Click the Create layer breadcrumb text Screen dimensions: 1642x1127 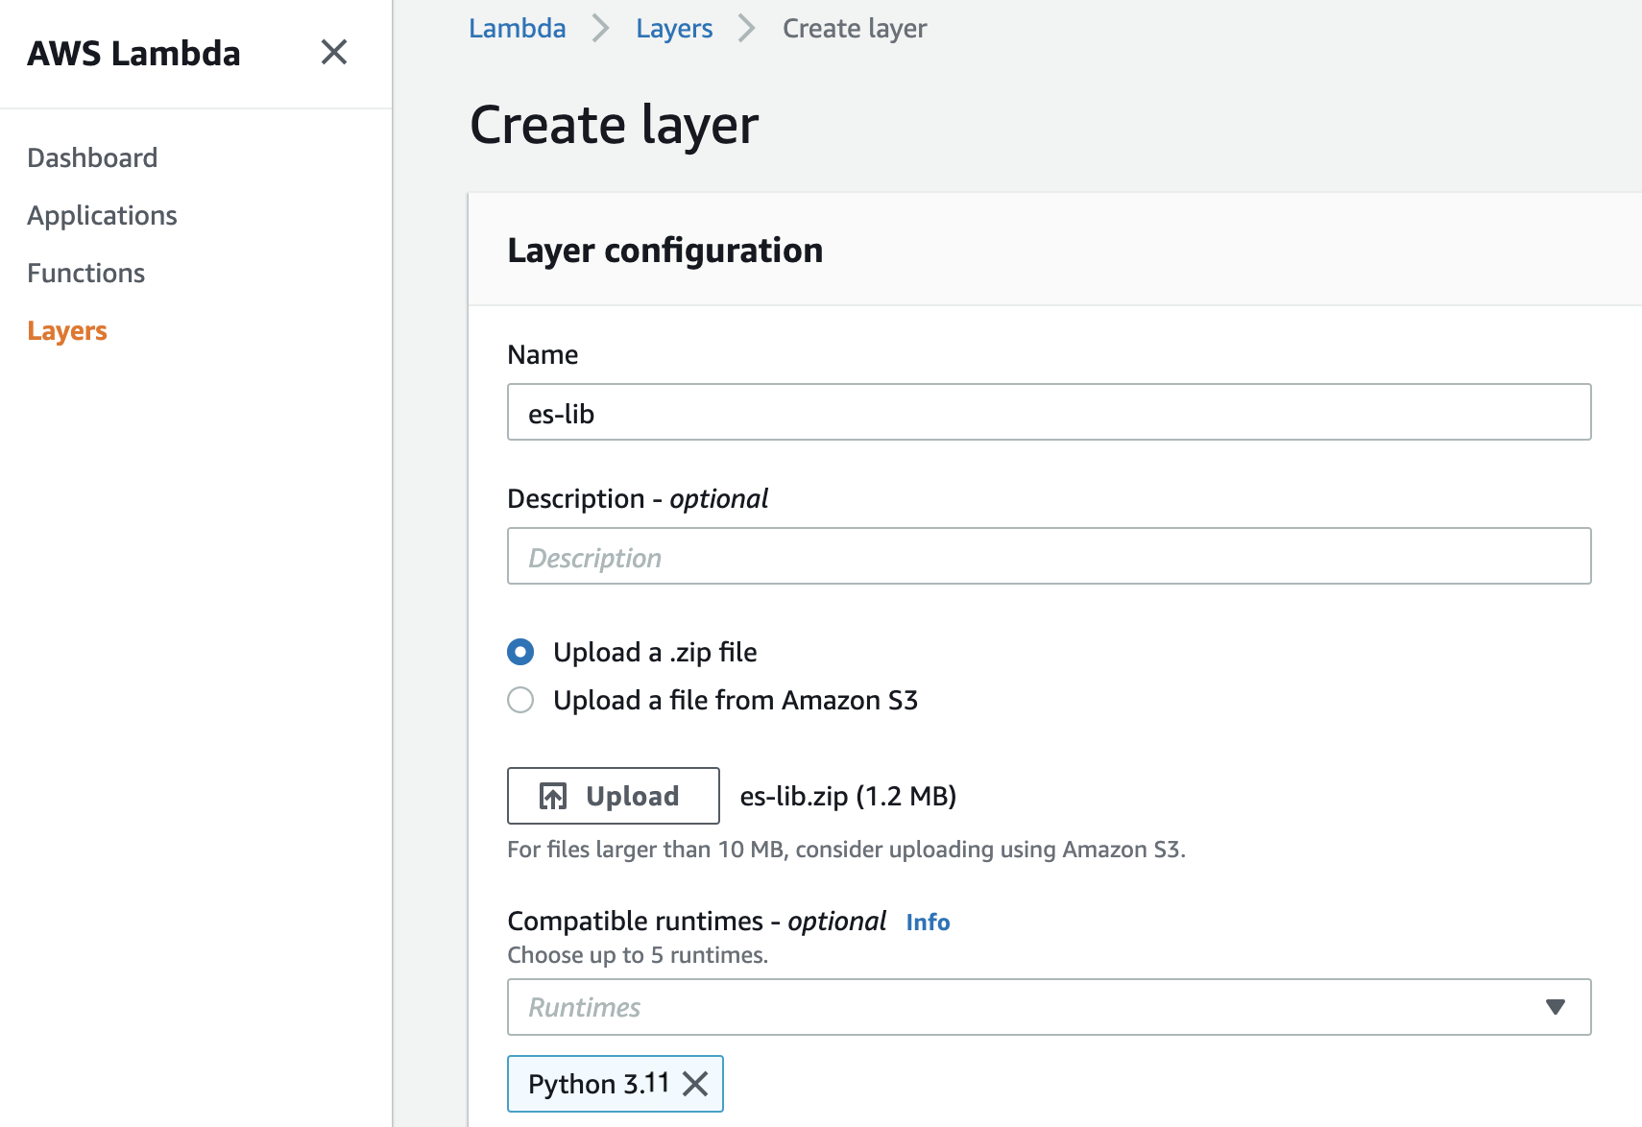[855, 28]
